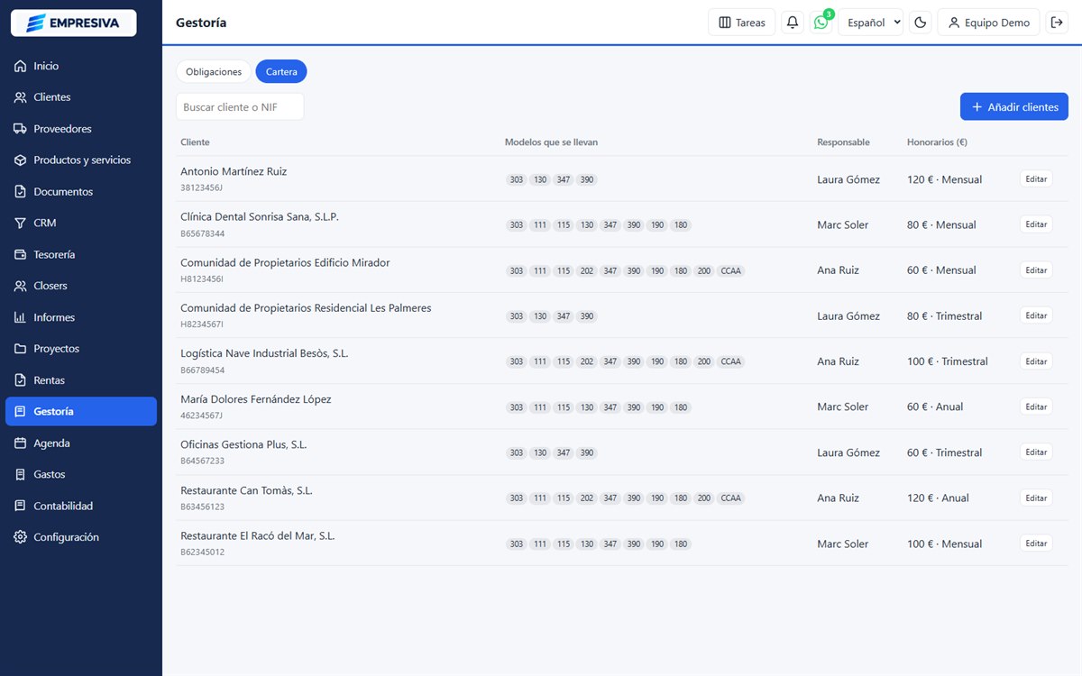
Task: Open the Tareas board button
Action: 742,23
